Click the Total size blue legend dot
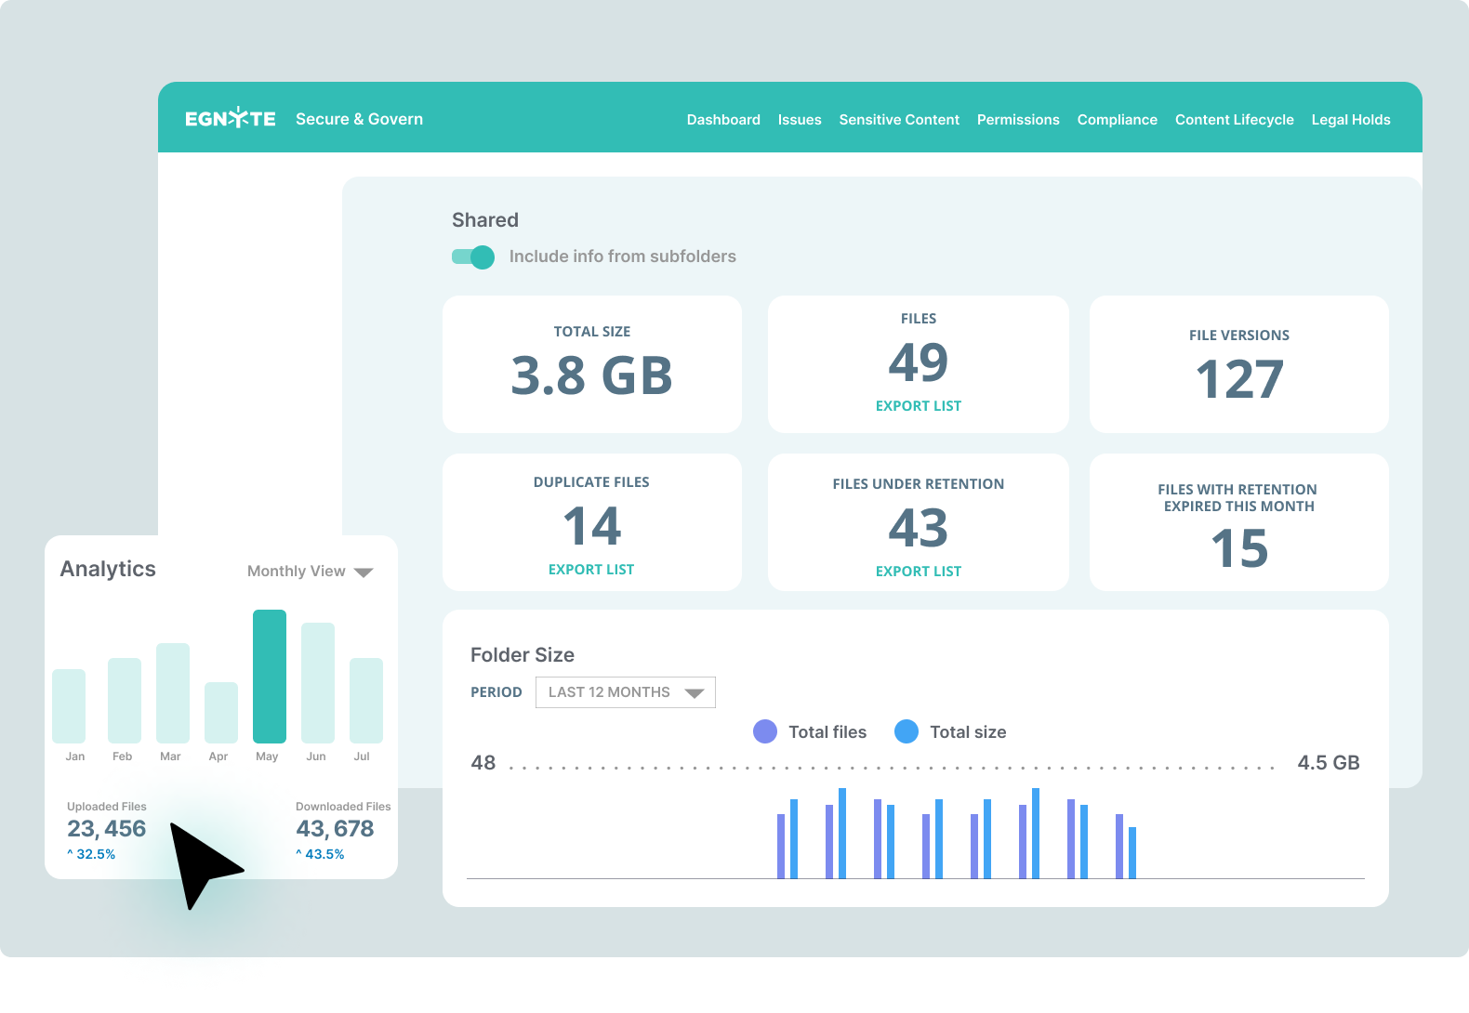The height and width of the screenshot is (1013, 1469). (906, 731)
